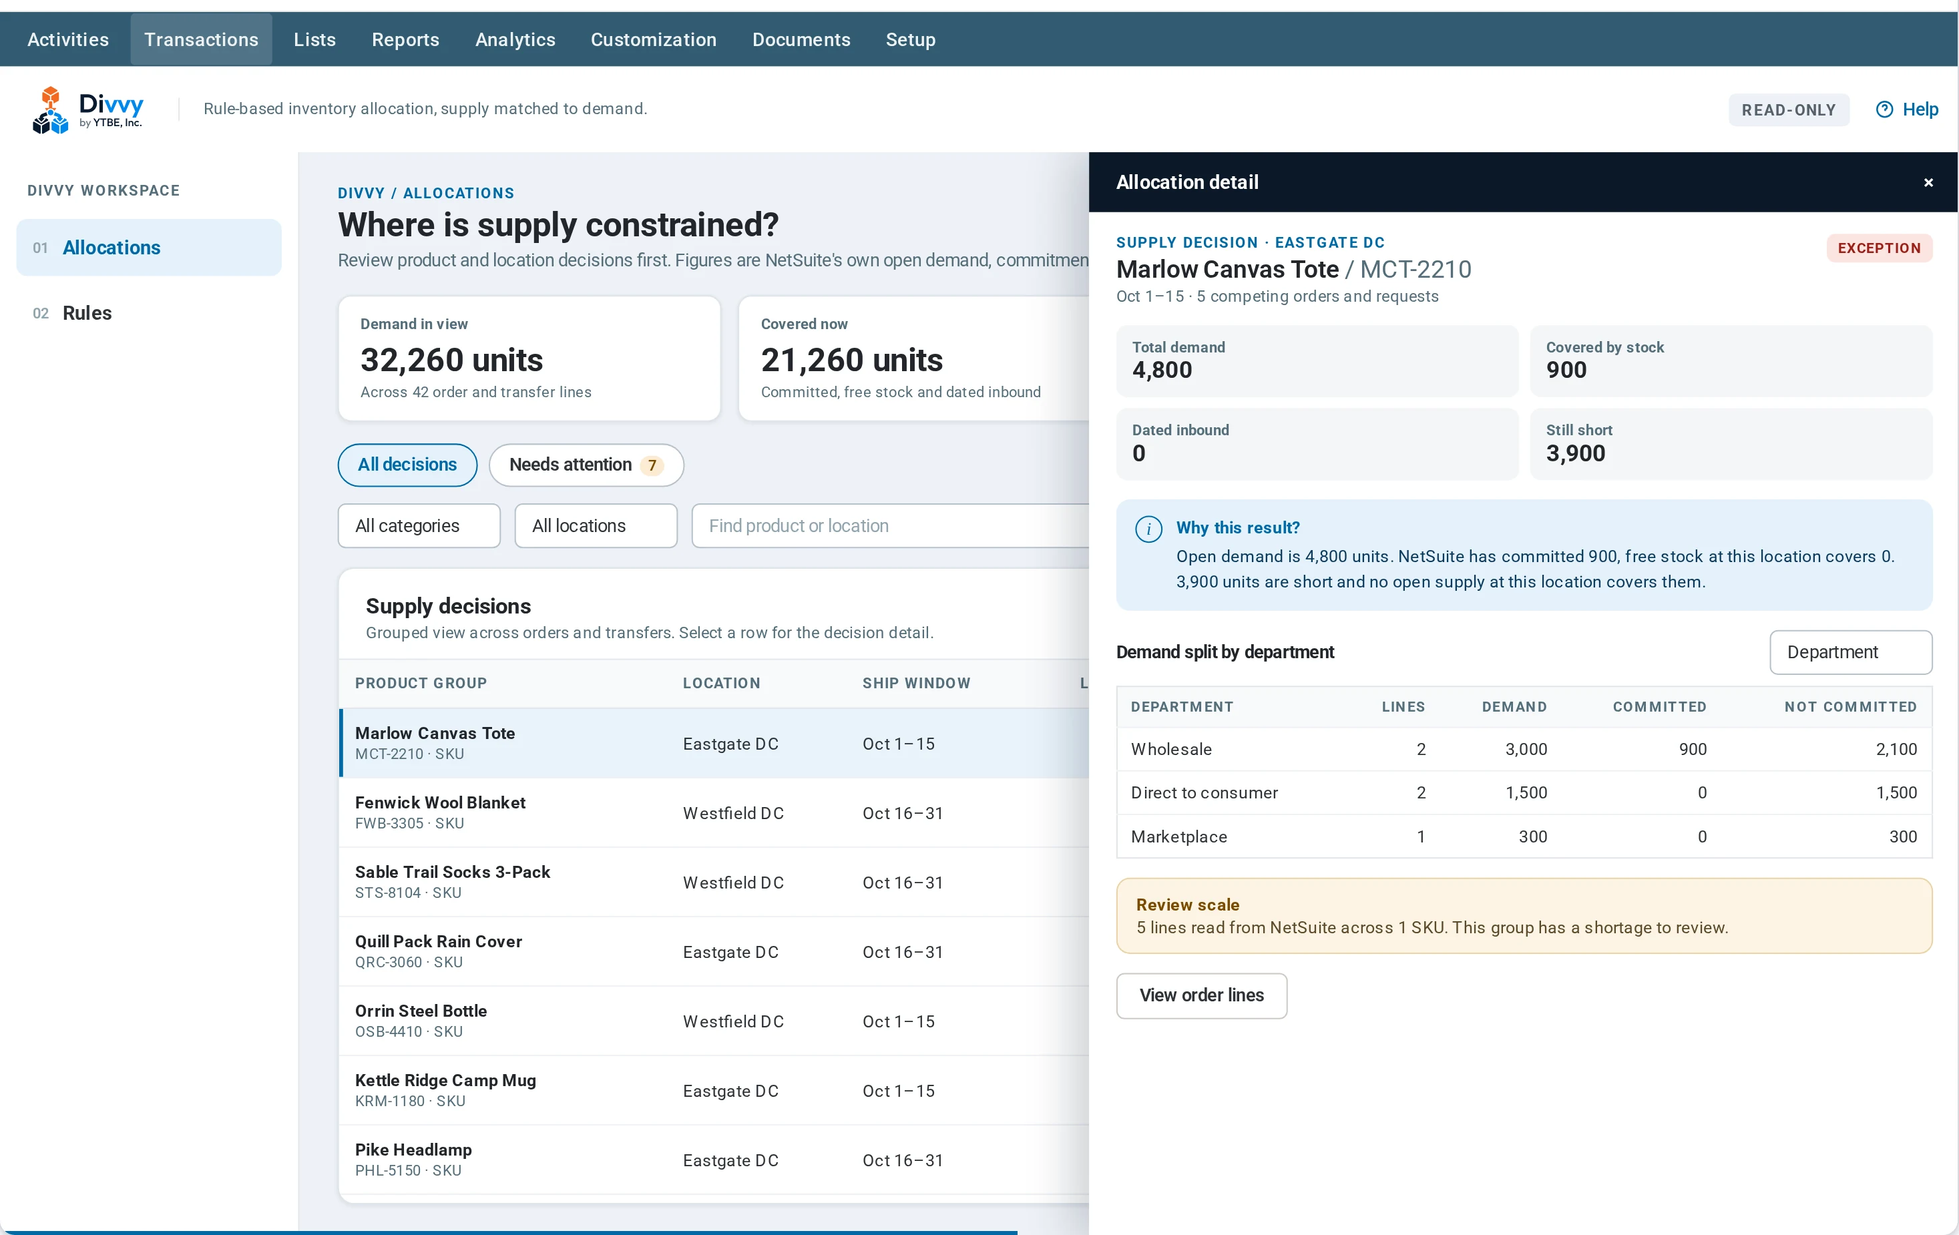
Task: Open the Department split-by dropdown
Action: 1850,652
